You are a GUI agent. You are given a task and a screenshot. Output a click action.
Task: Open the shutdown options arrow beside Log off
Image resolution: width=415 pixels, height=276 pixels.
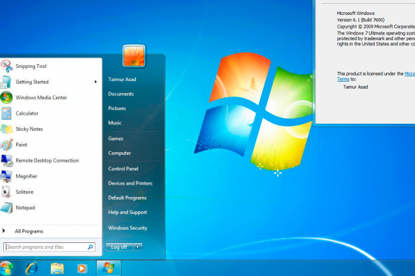137,247
